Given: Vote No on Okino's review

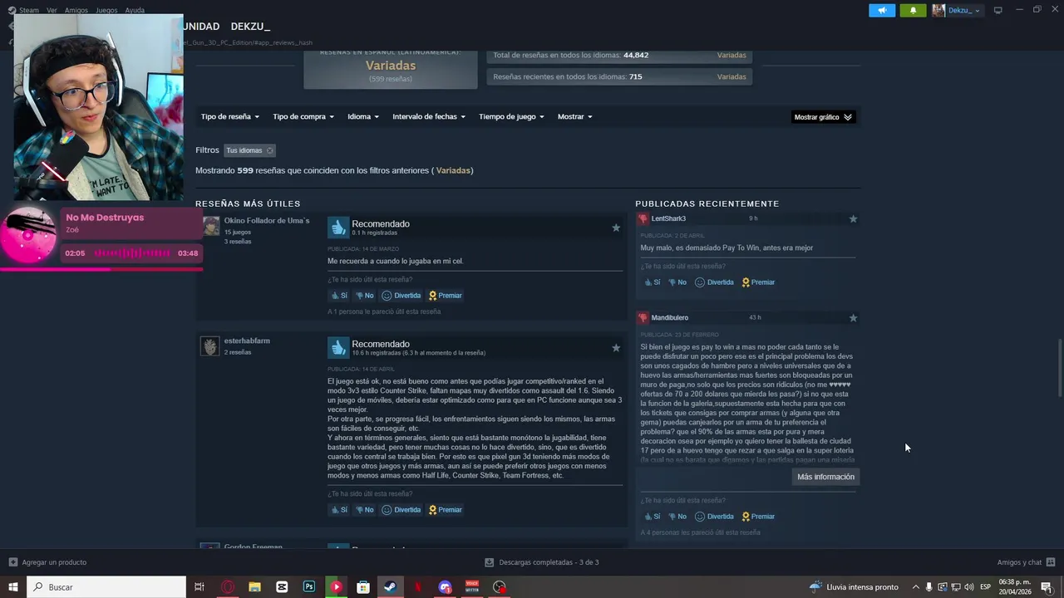Looking at the screenshot, I should pos(364,296).
